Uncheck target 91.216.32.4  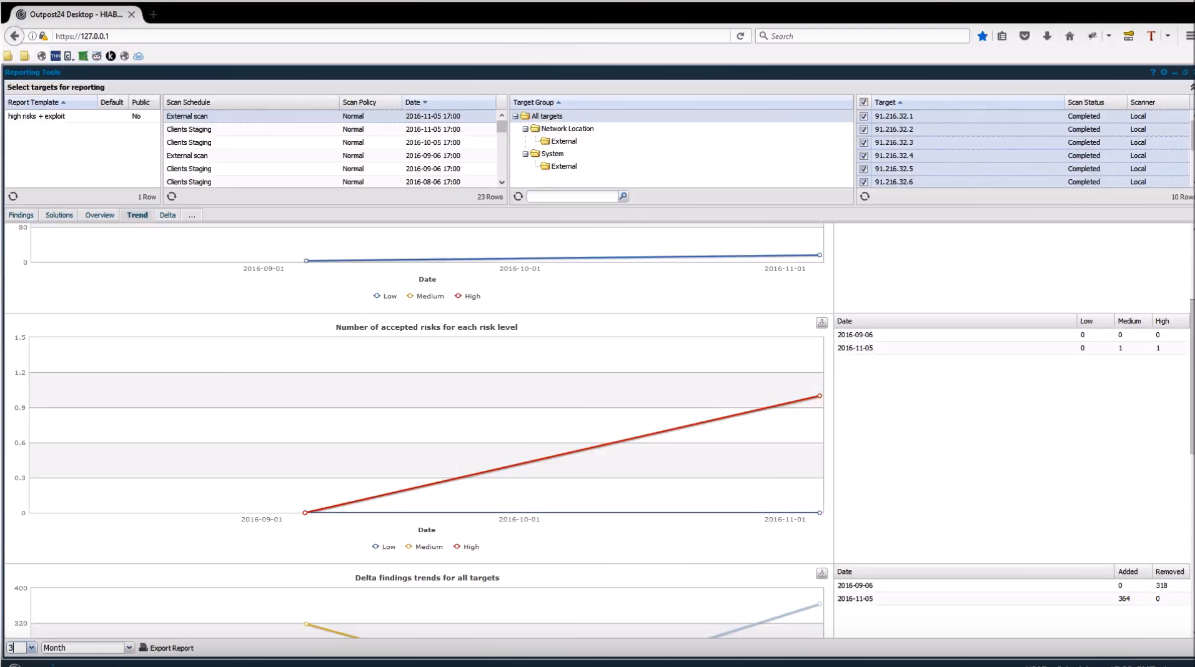[864, 156]
